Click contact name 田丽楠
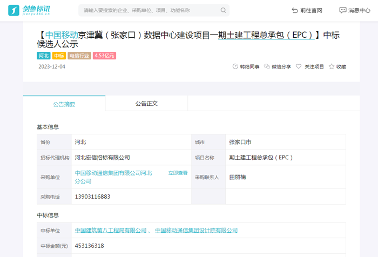 [x=238, y=177]
